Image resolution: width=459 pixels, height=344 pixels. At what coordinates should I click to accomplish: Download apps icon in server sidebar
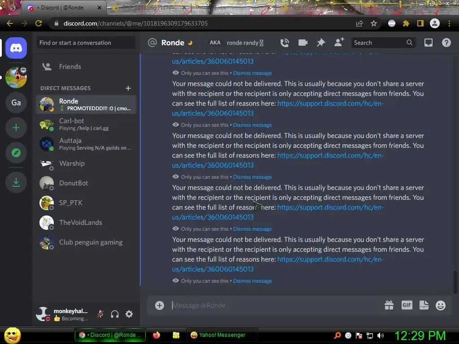tap(16, 183)
